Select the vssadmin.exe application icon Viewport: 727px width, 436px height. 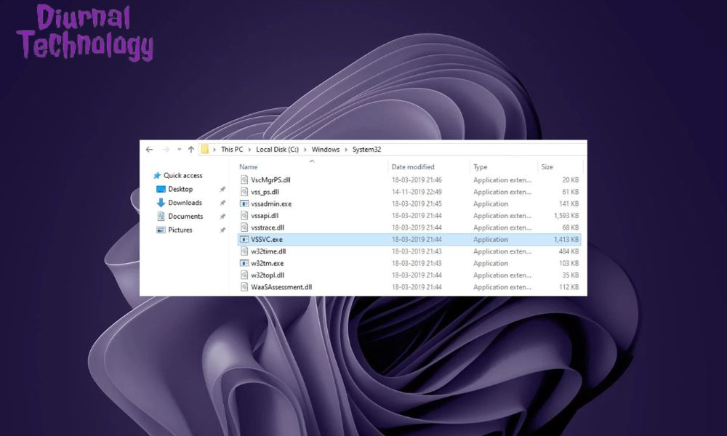point(244,204)
